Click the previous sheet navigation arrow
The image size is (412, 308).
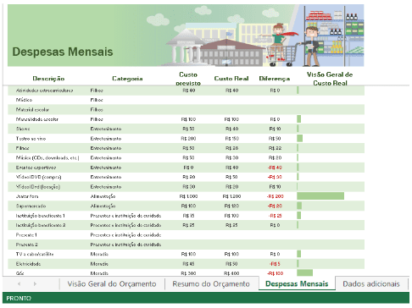19,283
